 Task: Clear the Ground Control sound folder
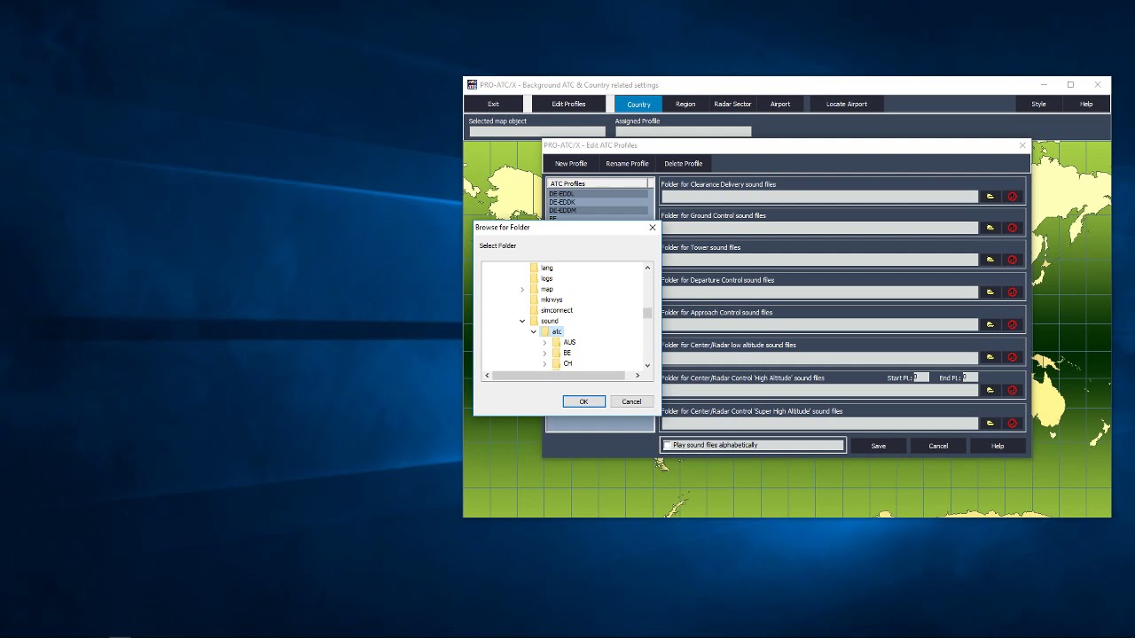click(1013, 228)
